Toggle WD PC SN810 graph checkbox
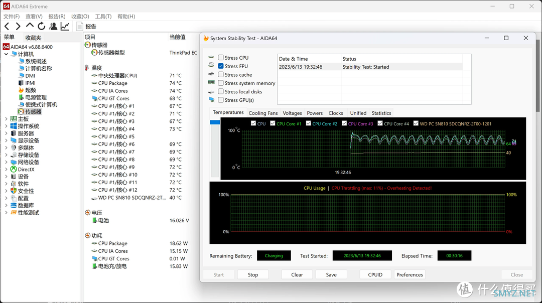 tap(416, 123)
